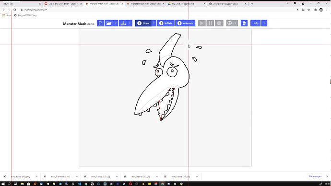The height and width of the screenshot is (186, 331).
Task: Click Alle anzeigen to show all downloads
Action: [x=315, y=176]
